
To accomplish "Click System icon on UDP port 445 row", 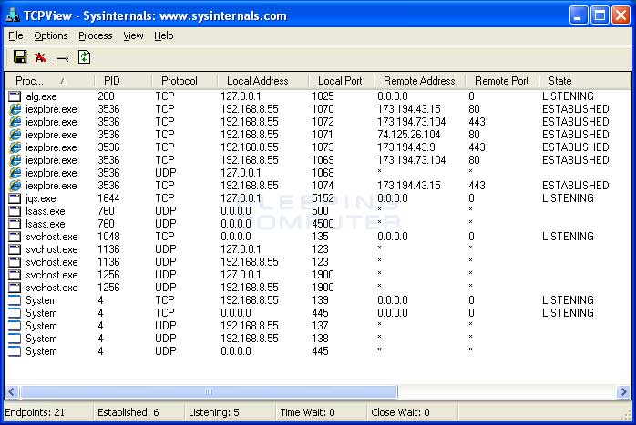I will (x=15, y=351).
